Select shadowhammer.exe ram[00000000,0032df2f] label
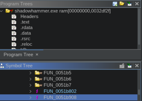Image resolution: width=142 pixels, height=101 pixels. click(63, 11)
